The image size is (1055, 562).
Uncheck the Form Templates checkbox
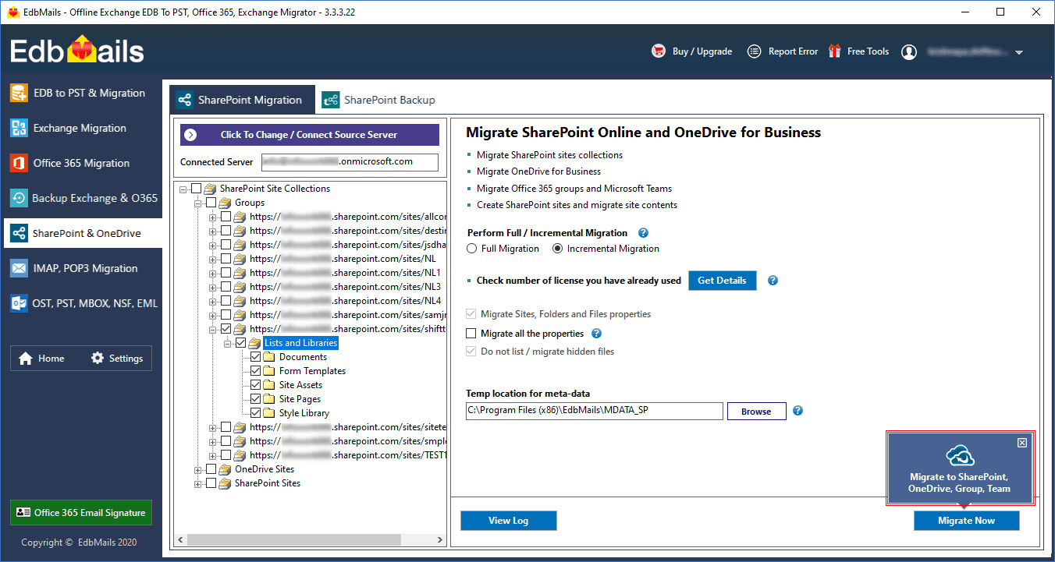(x=256, y=371)
